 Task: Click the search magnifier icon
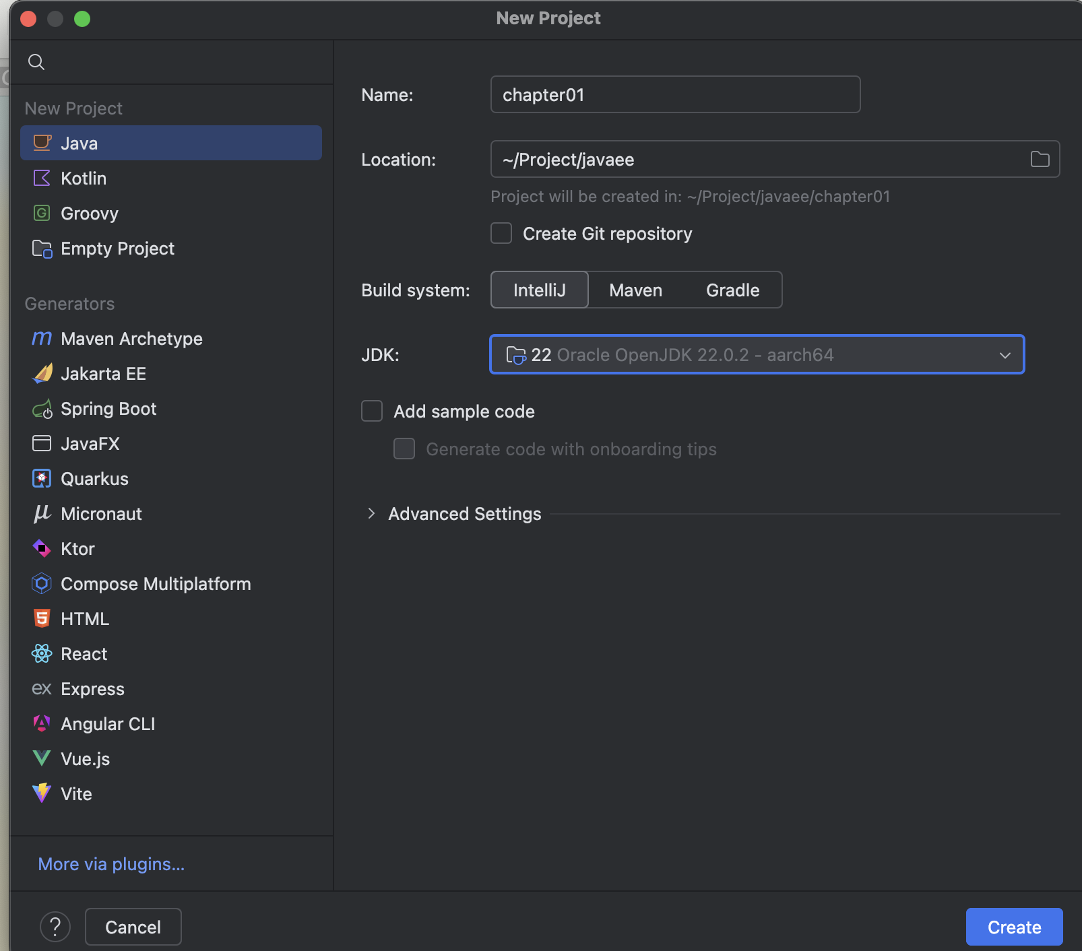[x=36, y=62]
